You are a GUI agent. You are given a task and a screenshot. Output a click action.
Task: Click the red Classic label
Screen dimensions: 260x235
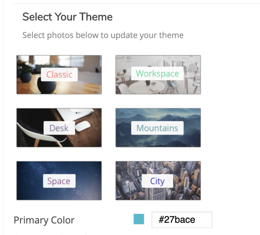pyautogui.click(x=59, y=74)
